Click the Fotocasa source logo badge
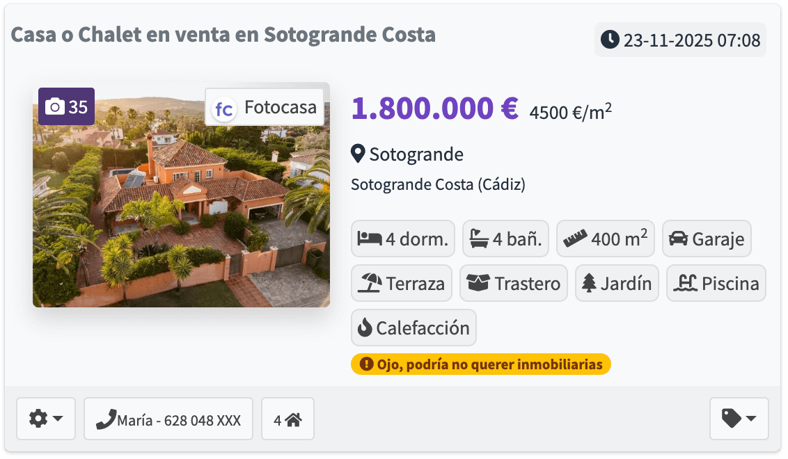Image resolution: width=788 pixels, height=459 pixels. (265, 108)
